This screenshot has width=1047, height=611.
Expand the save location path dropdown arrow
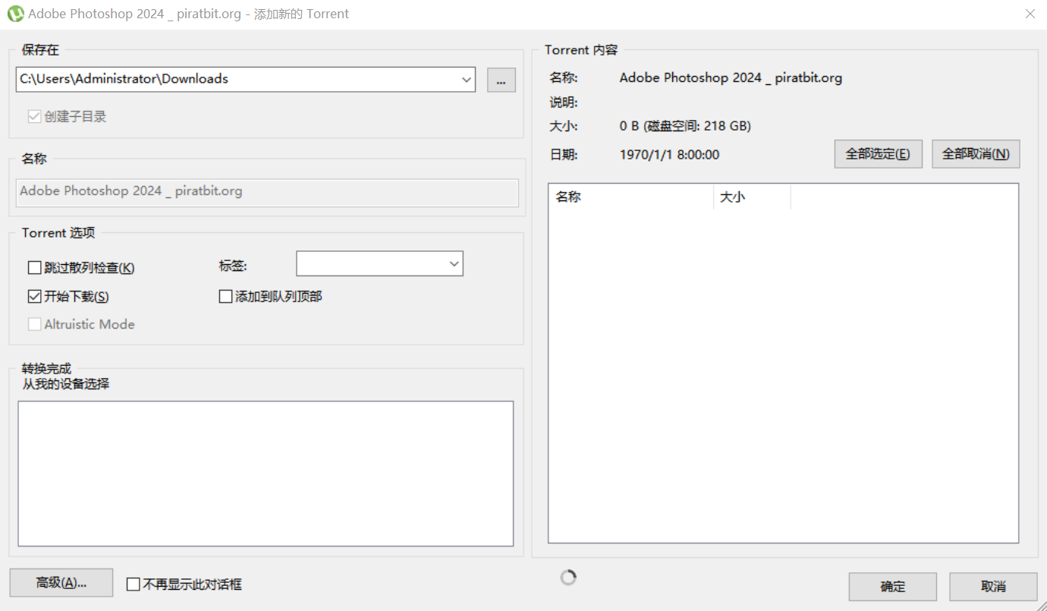click(465, 79)
